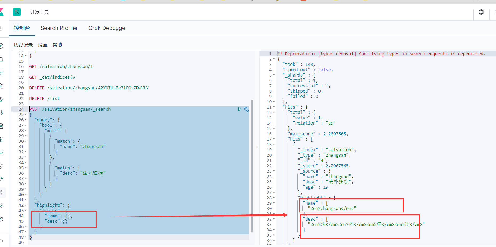Click "relation" : "eq" in output
496x247 pixels.
pyautogui.click(x=314, y=123)
